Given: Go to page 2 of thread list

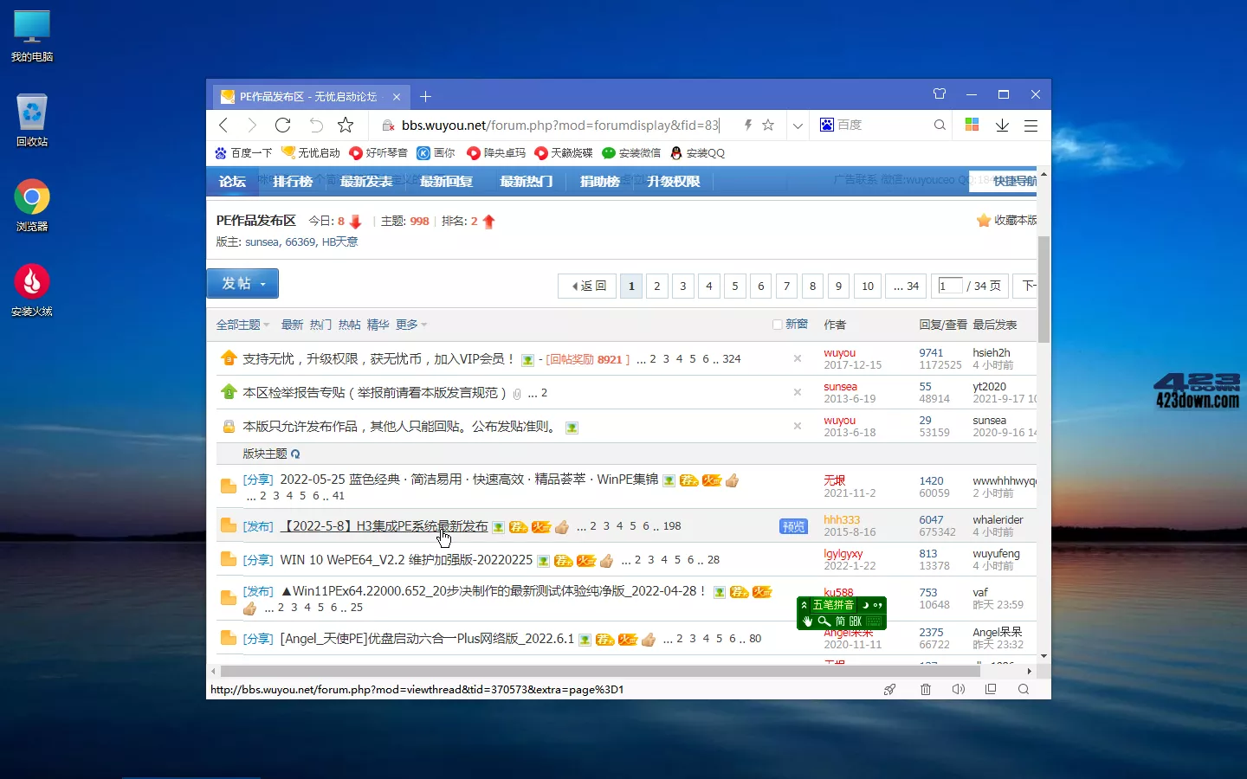Looking at the screenshot, I should click(656, 286).
